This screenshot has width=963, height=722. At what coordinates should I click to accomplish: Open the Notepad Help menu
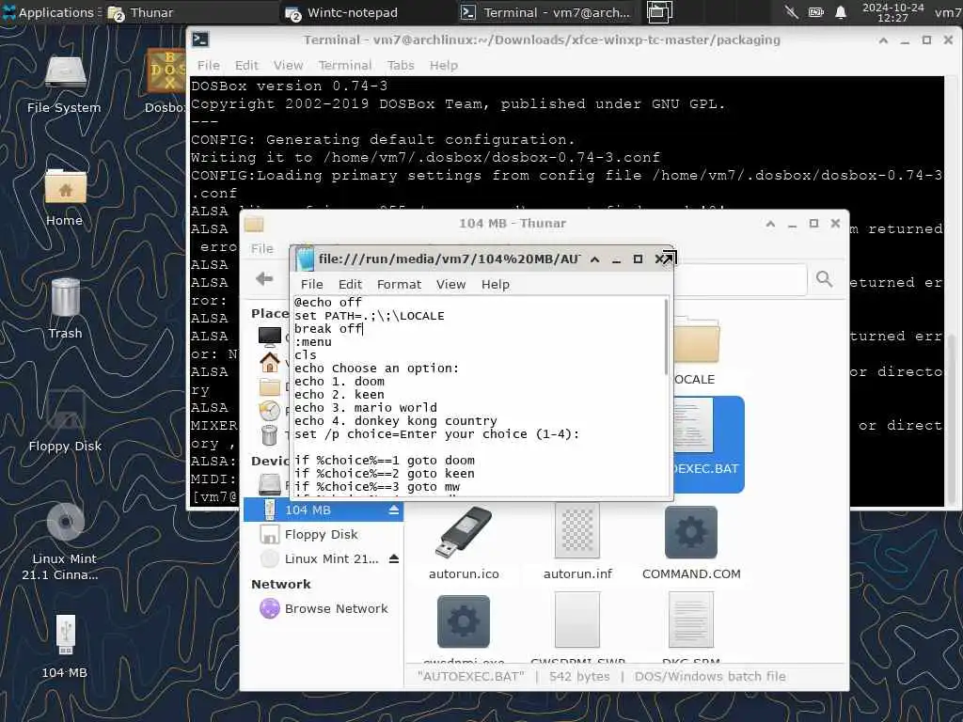point(495,284)
